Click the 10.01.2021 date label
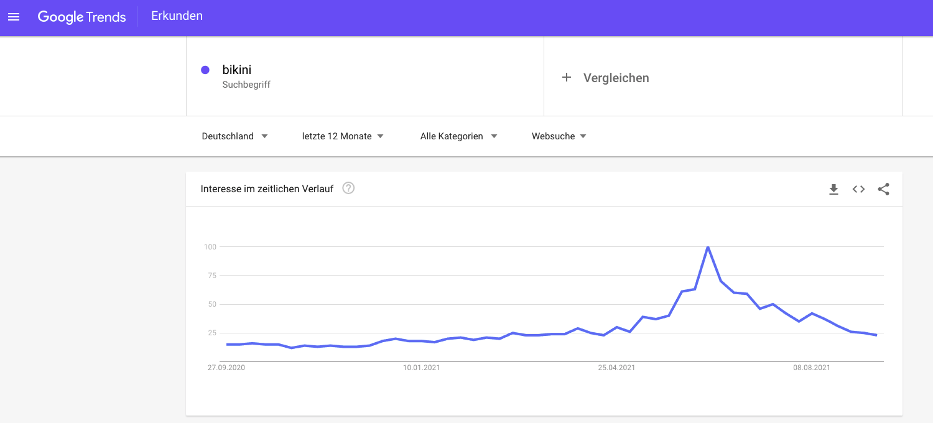 click(421, 368)
